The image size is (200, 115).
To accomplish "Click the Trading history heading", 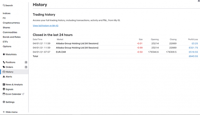I will tap(44, 15).
